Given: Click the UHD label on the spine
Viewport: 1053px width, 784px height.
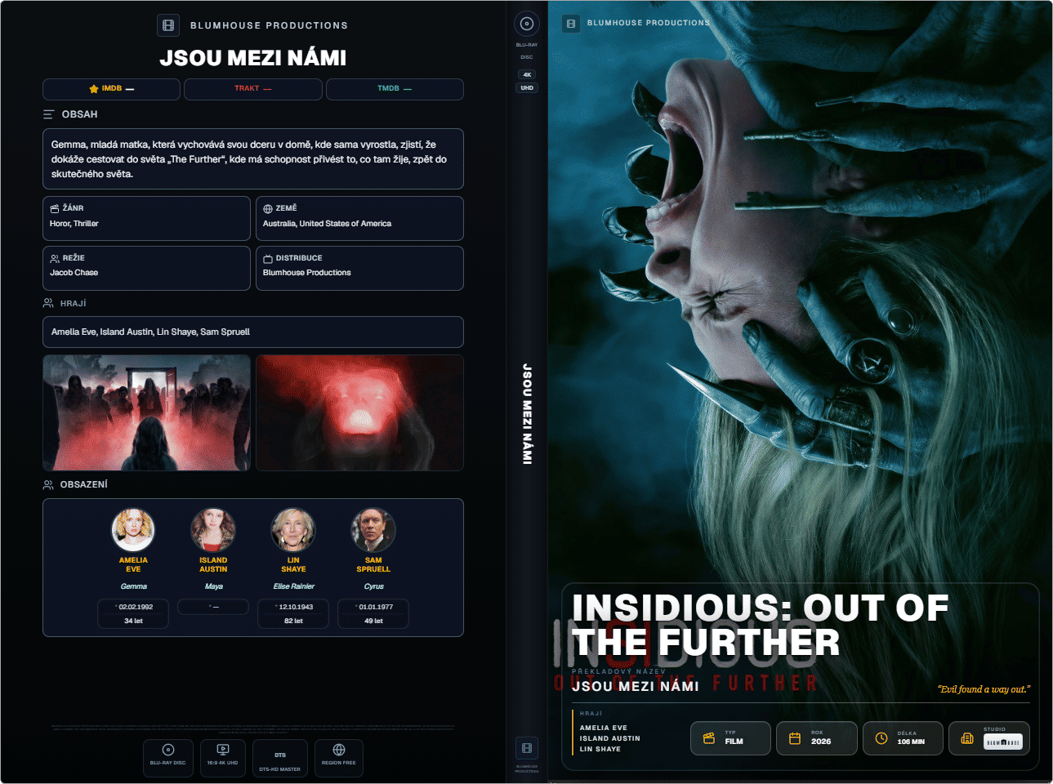Looking at the screenshot, I should (x=527, y=87).
